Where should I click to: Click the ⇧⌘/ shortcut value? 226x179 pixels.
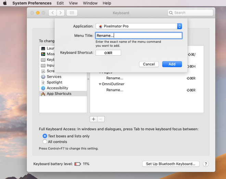(191, 55)
